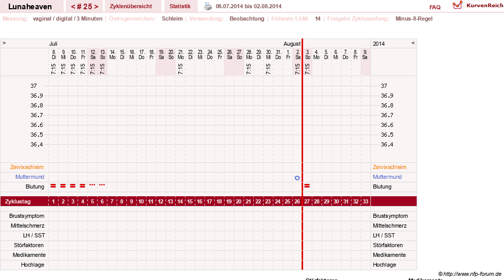Click the right Zervixschleim label
Image resolution: width=504 pixels, height=280 pixels.
click(389, 167)
